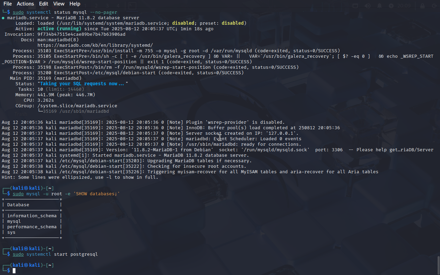
Task: Click the '/system.slice/mariadb.service' CGroup path
Action: point(77,106)
